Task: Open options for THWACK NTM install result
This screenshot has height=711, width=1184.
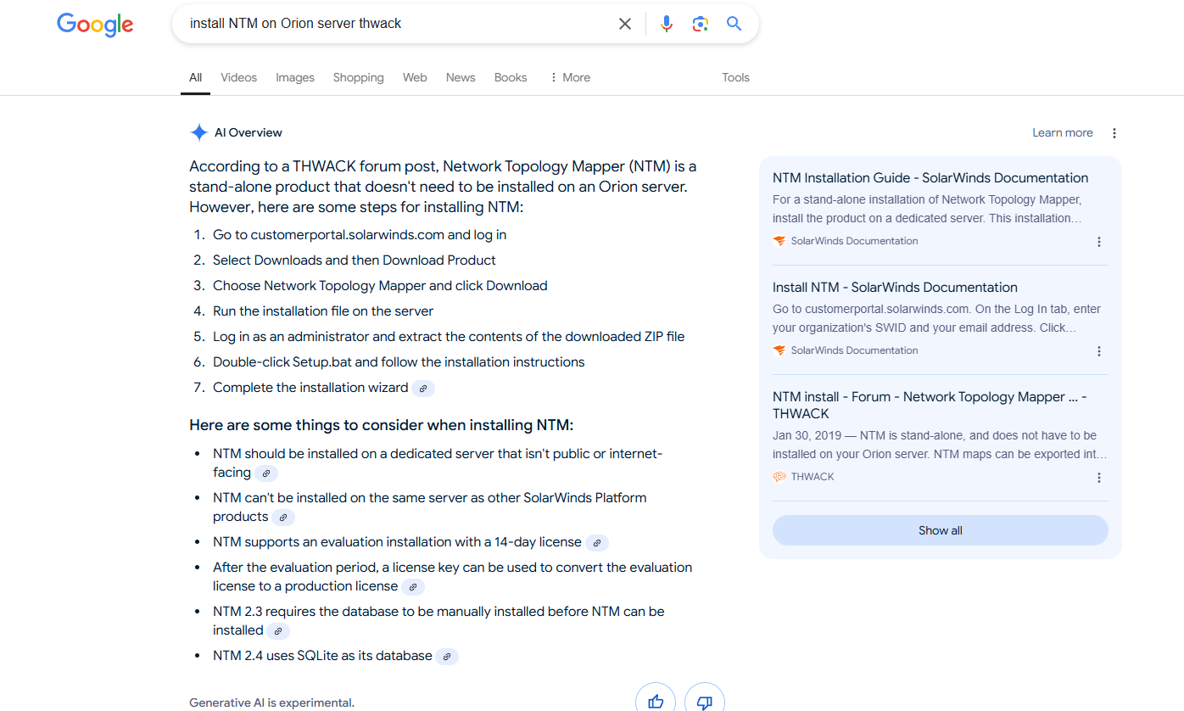Action: pos(1099,478)
